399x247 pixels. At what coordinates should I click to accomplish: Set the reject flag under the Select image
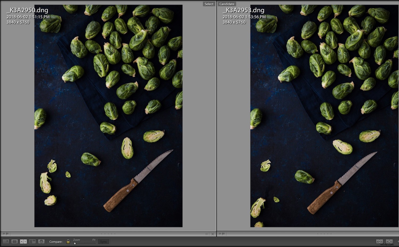7,234
